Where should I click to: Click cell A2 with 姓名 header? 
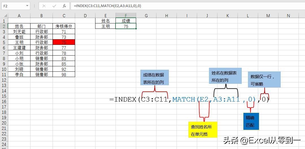(19, 26)
